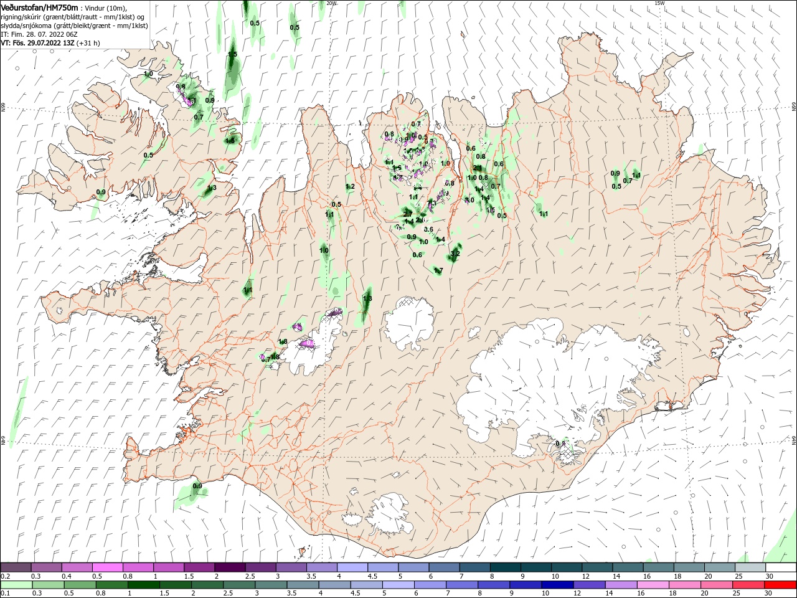Screen dimensions: 797x598
Task: Select the 2 swatch in lower rain scale
Action: click(x=207, y=585)
